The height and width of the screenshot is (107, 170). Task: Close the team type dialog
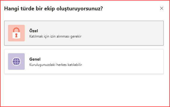[x=162, y=8]
